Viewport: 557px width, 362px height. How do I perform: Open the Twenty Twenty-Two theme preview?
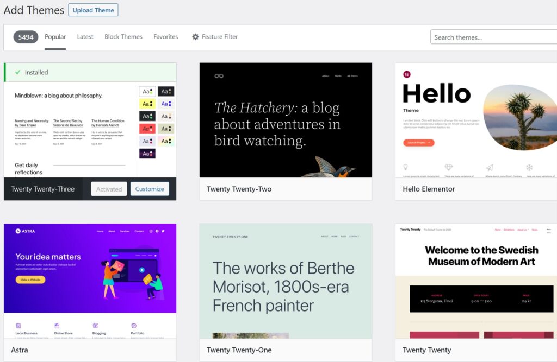pyautogui.click(x=286, y=120)
